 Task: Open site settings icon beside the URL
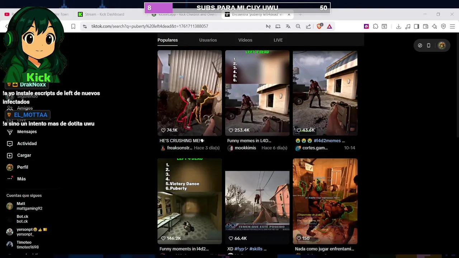click(85, 26)
